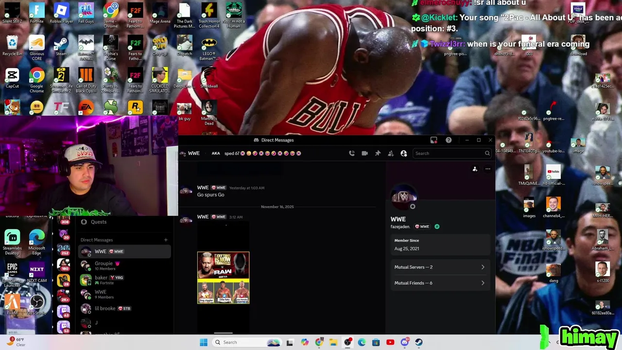Viewport: 622px width, 350px height.
Task: Open the Mage Arena desktop shortcut
Action: click(160, 13)
